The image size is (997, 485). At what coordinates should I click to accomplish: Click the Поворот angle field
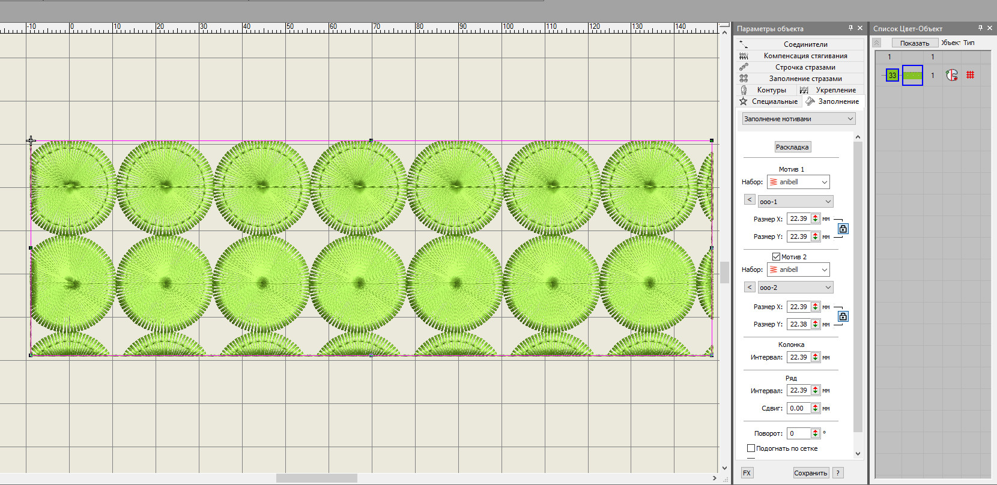pyautogui.click(x=799, y=433)
